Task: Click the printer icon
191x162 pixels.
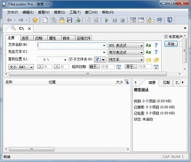Action: tap(159, 20)
